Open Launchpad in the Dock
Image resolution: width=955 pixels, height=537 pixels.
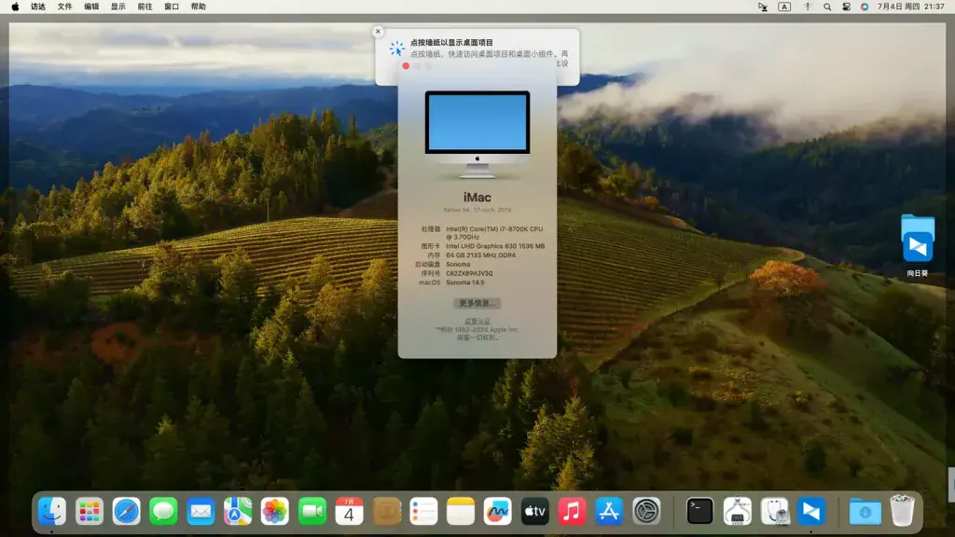[x=89, y=511]
